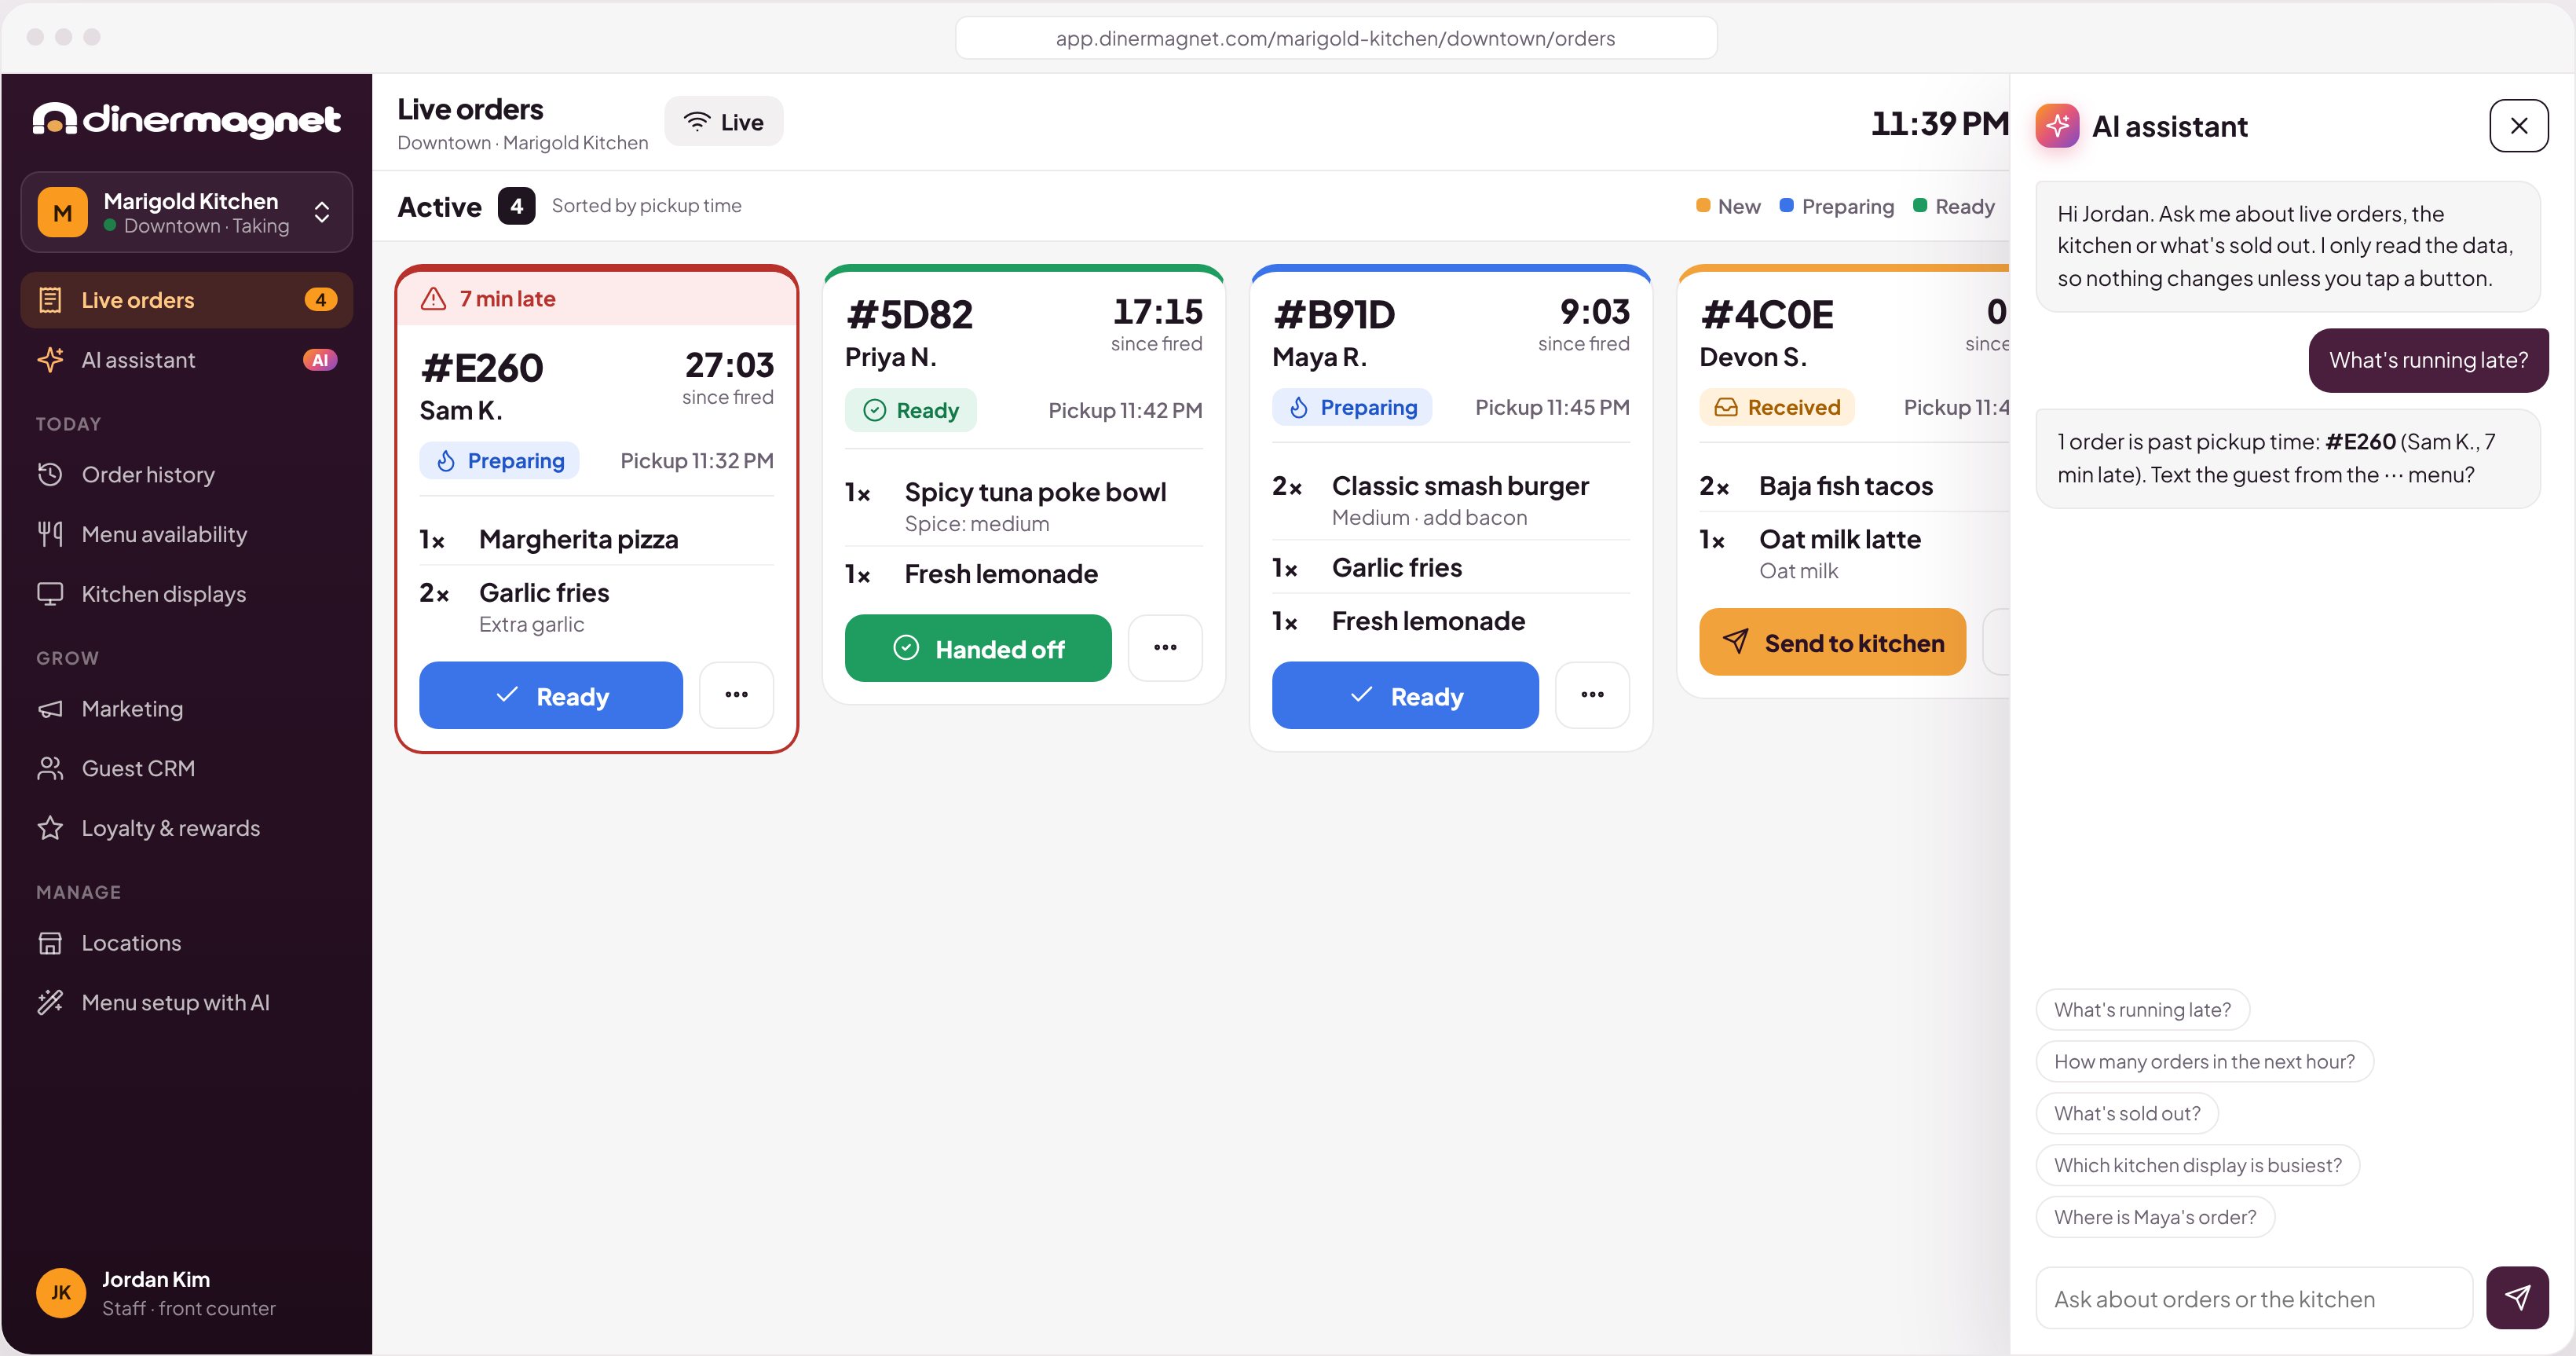Image resolution: width=2576 pixels, height=1356 pixels.
Task: Open more options for order #E260
Action: 736,695
